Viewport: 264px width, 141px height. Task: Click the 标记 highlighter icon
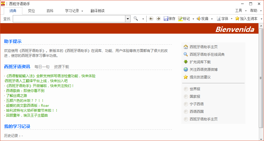pos(180,19)
